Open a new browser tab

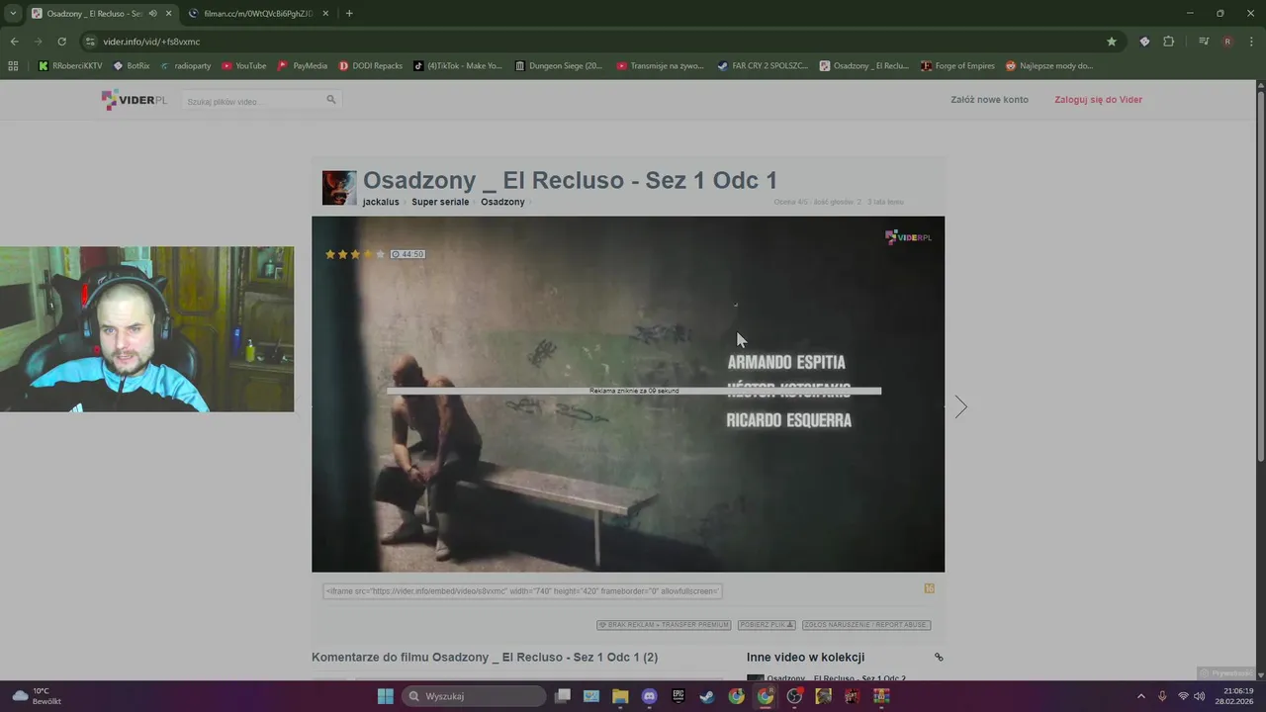pyautogui.click(x=349, y=14)
